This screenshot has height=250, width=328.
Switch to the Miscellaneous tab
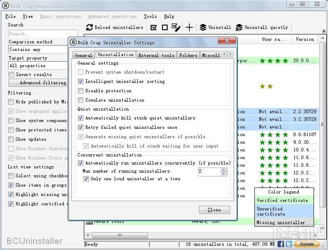211,55
